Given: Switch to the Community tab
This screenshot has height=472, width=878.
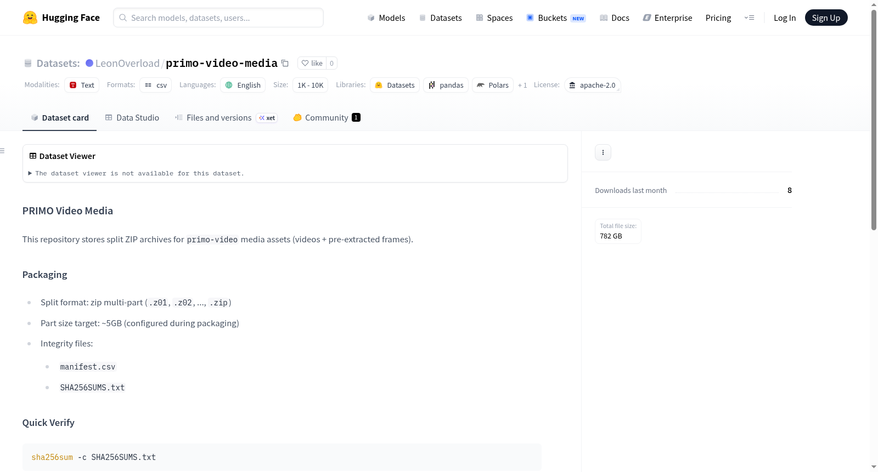Looking at the screenshot, I should point(327,118).
